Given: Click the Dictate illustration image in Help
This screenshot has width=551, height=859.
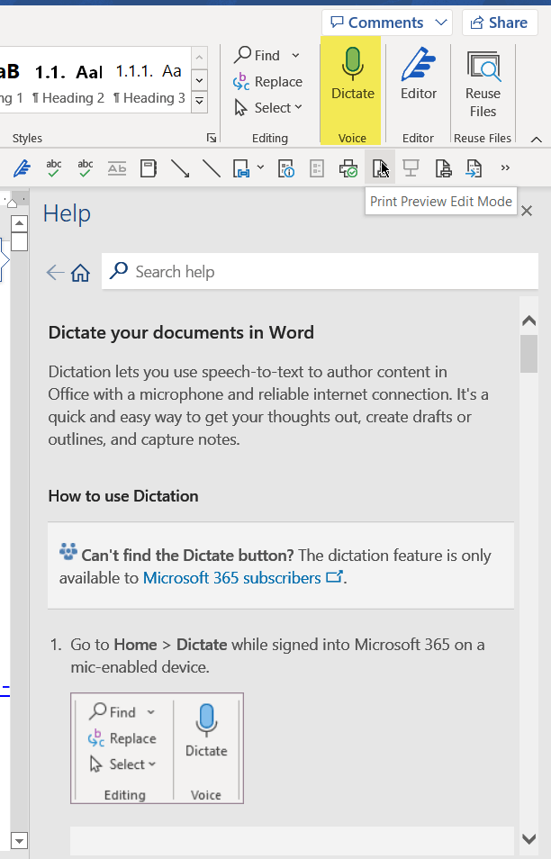Looking at the screenshot, I should [x=158, y=748].
